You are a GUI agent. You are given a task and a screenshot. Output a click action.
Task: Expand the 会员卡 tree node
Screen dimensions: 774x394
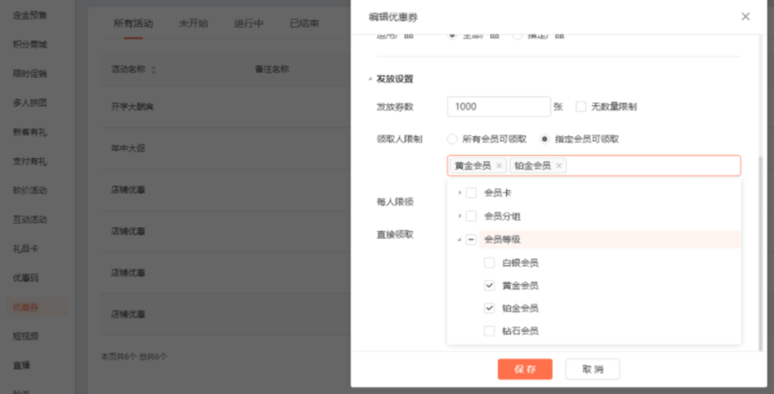point(460,192)
